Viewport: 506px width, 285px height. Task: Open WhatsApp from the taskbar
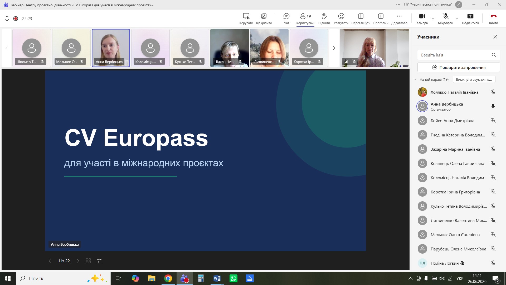233,278
